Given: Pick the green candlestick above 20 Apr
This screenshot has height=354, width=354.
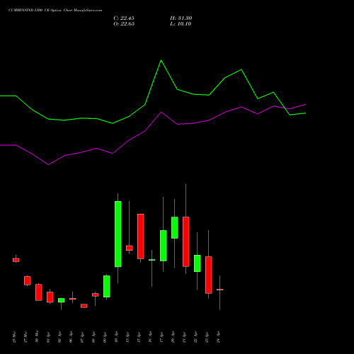Looking at the screenshot, I should click(175, 227).
